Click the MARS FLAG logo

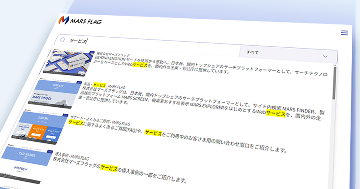point(80,21)
